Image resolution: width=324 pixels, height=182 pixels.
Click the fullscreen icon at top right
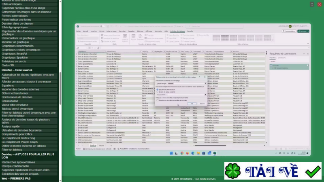click(312, 4)
